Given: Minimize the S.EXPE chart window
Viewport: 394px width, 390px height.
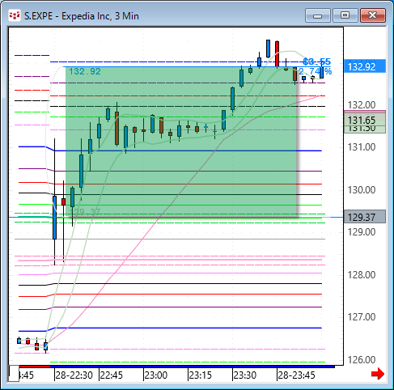Looking at the screenshot, I should point(317,15).
